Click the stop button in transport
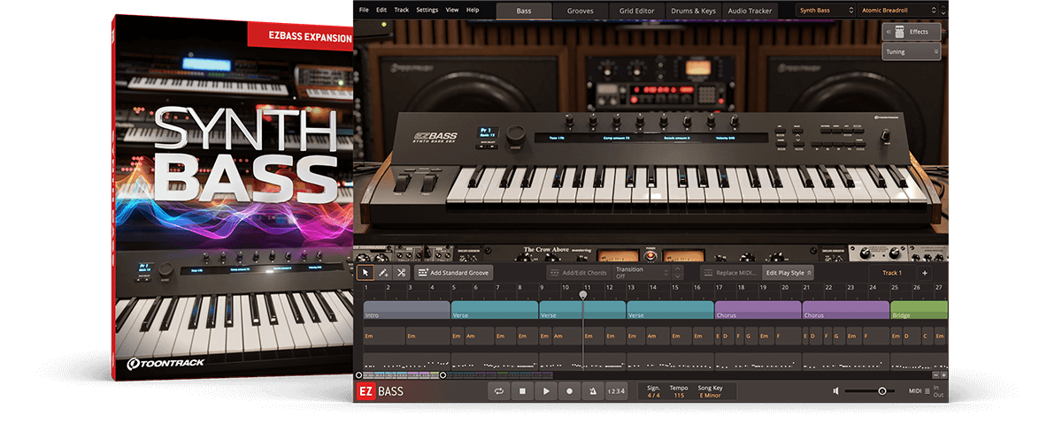 (523, 391)
